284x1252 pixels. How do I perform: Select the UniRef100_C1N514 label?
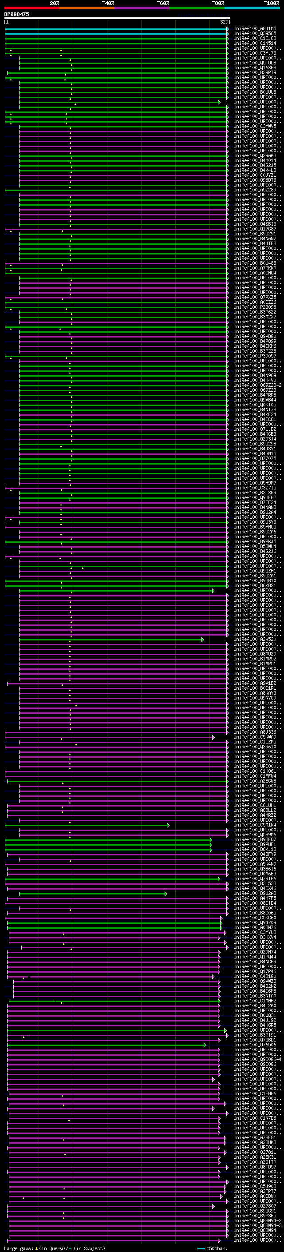[255, 43]
